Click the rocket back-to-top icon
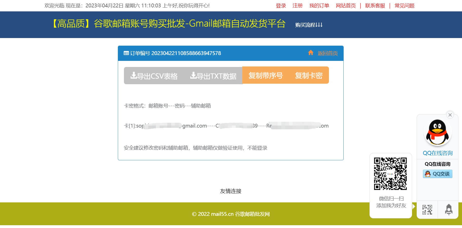Viewport: 462px width, 228px height. [449, 210]
